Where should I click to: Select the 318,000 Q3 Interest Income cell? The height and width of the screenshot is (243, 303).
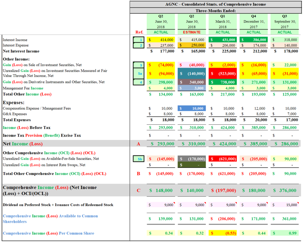tap(285, 40)
